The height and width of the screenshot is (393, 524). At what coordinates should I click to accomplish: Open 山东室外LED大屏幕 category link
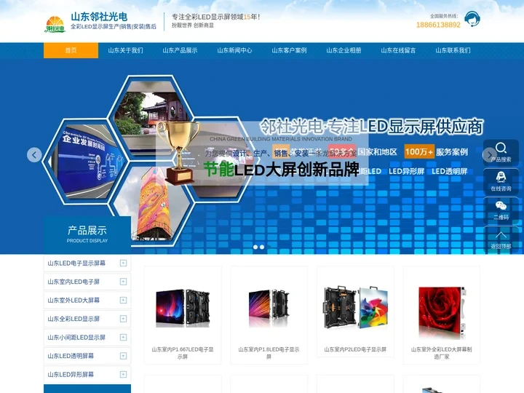coord(74,300)
